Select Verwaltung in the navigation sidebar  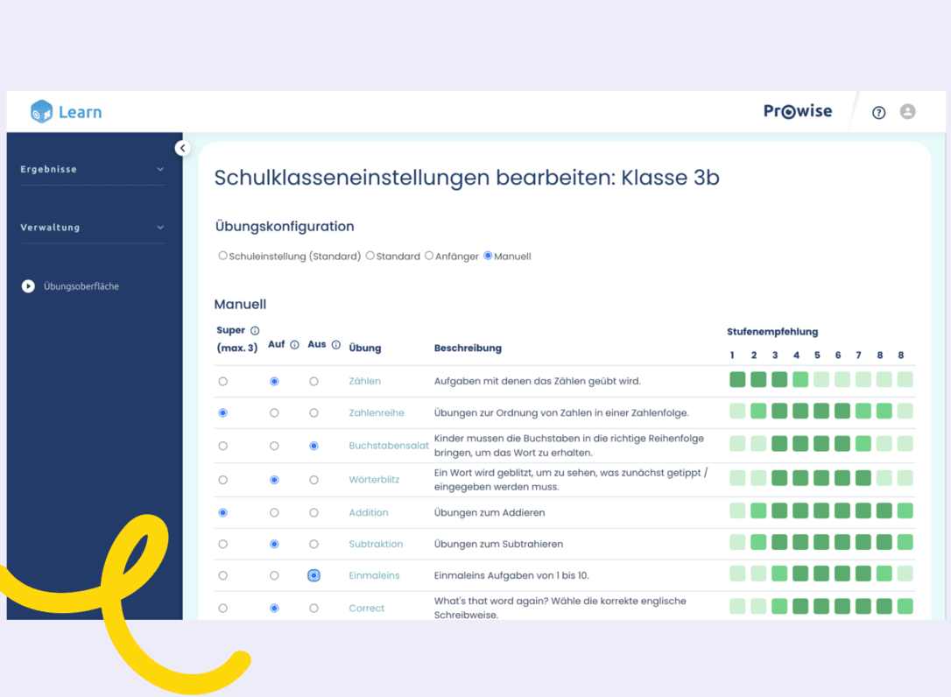tap(50, 227)
